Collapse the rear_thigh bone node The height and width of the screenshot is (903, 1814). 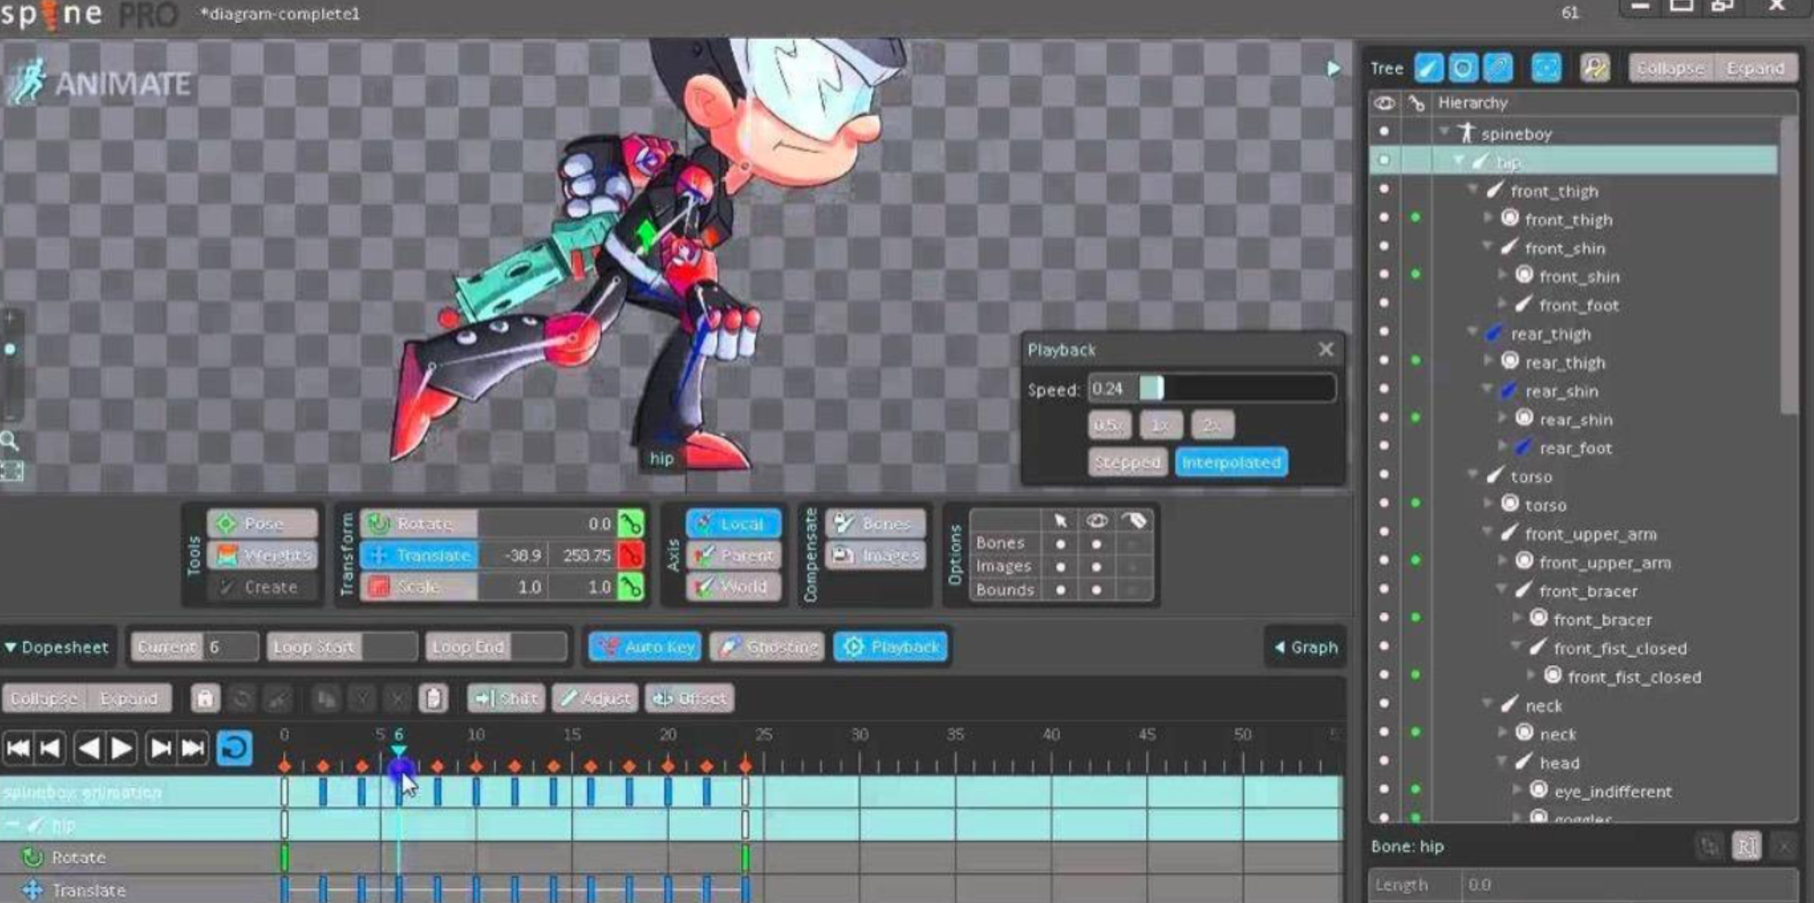[x=1473, y=333]
